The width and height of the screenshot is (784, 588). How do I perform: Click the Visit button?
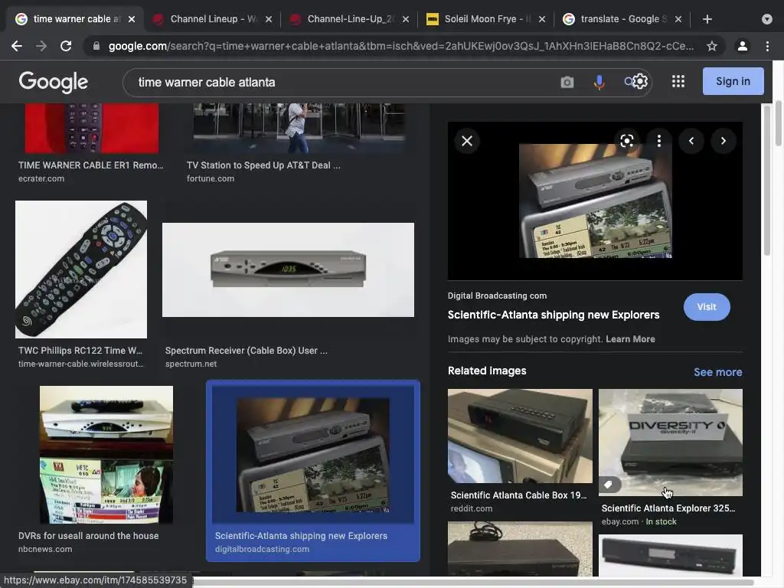tap(707, 307)
